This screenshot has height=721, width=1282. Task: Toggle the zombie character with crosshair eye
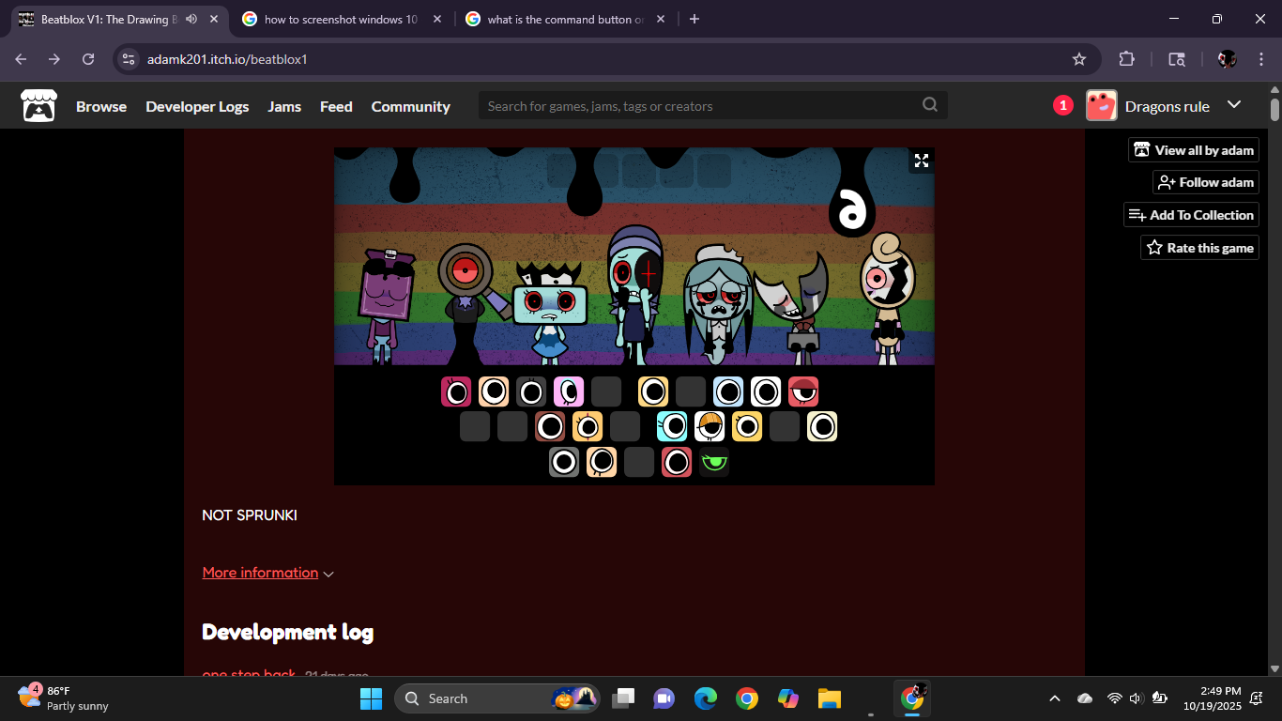coord(635,296)
